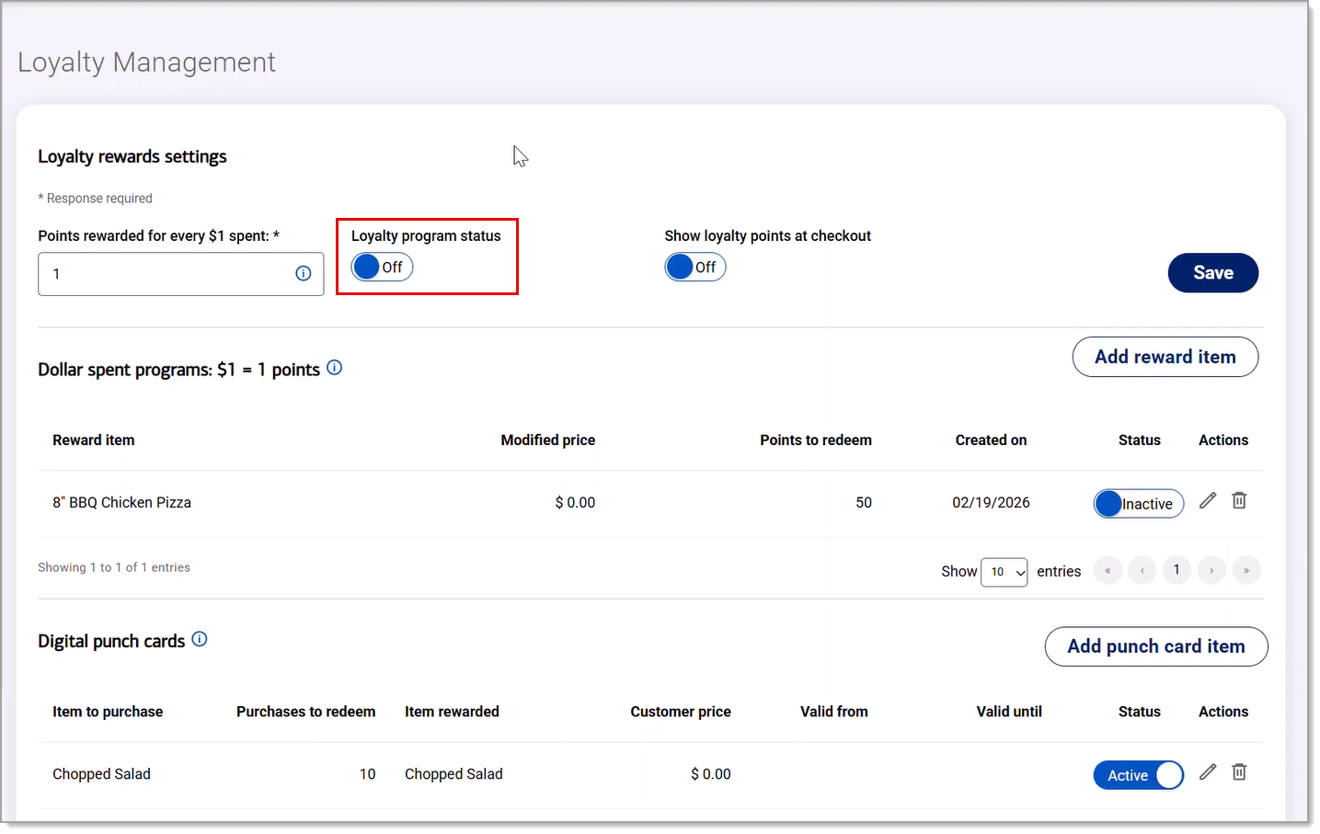The height and width of the screenshot is (834, 1320).
Task: Click info icon beside Dollar spent programs
Action: tap(335, 368)
